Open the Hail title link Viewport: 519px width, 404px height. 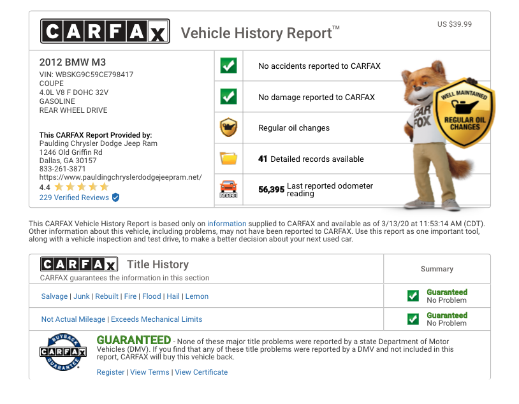pos(173,296)
